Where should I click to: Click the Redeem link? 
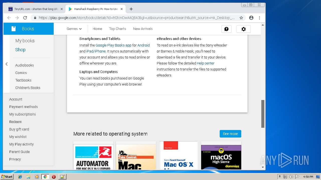(16, 122)
